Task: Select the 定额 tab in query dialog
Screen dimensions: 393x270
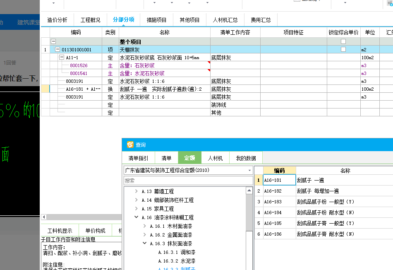Action: click(x=189, y=158)
